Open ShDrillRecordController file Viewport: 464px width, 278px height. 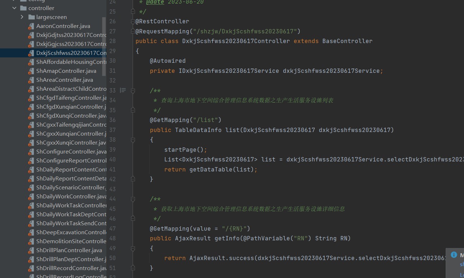pos(71,268)
